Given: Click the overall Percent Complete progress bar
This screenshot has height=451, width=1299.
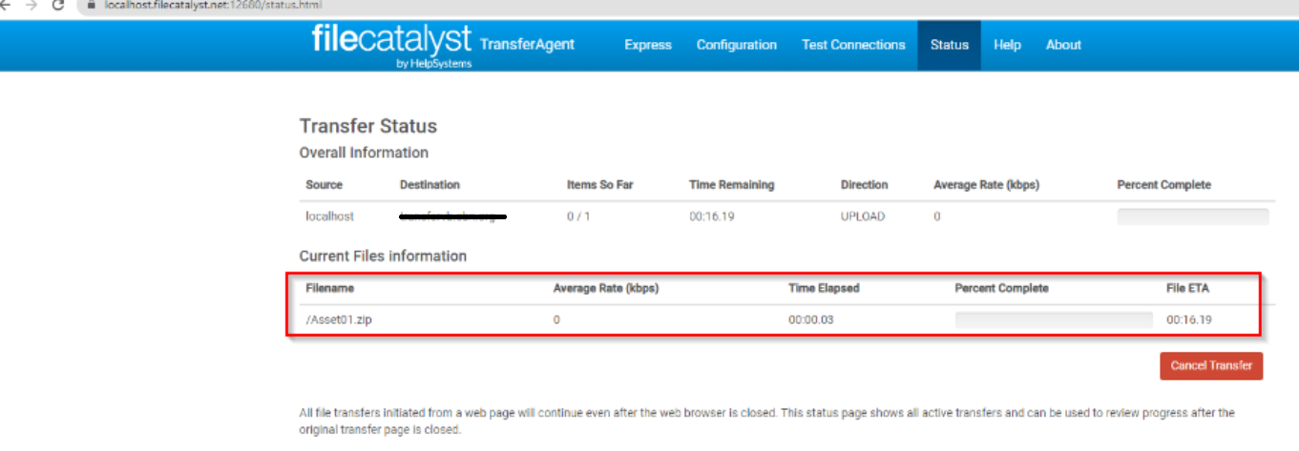Looking at the screenshot, I should point(1192,216).
